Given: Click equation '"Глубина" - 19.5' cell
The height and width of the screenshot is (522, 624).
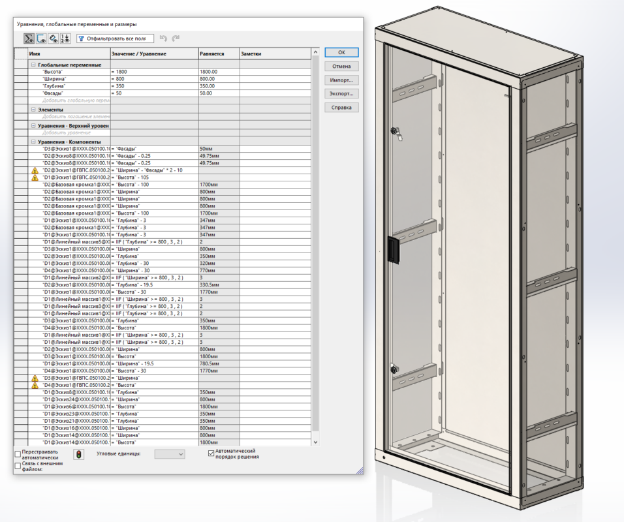Looking at the screenshot, I should tap(155, 285).
